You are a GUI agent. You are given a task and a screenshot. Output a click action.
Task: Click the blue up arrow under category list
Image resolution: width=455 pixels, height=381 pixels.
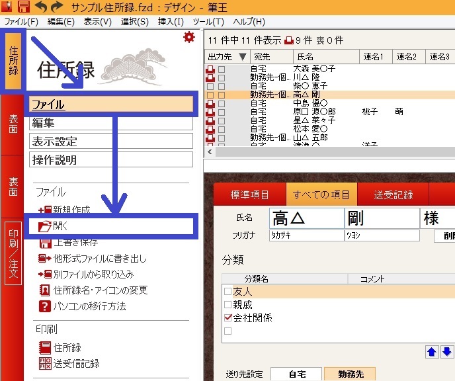click(x=432, y=352)
